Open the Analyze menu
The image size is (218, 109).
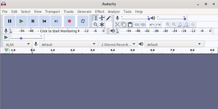[114, 11]
